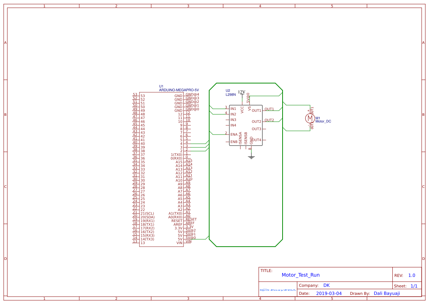Select the EasyEDA logo in title block
The width and height of the screenshot is (429, 304).
click(278, 290)
